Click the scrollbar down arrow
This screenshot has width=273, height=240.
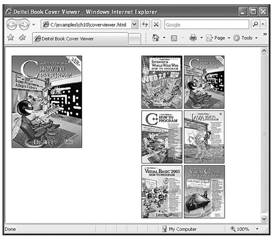pos(264,219)
